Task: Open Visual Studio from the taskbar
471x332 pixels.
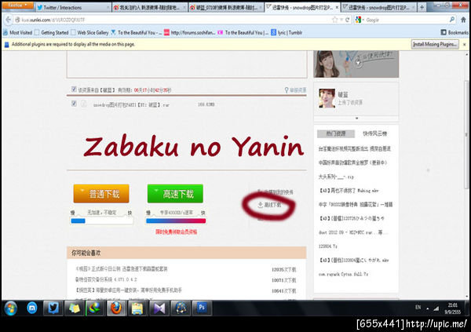Action: click(x=159, y=308)
